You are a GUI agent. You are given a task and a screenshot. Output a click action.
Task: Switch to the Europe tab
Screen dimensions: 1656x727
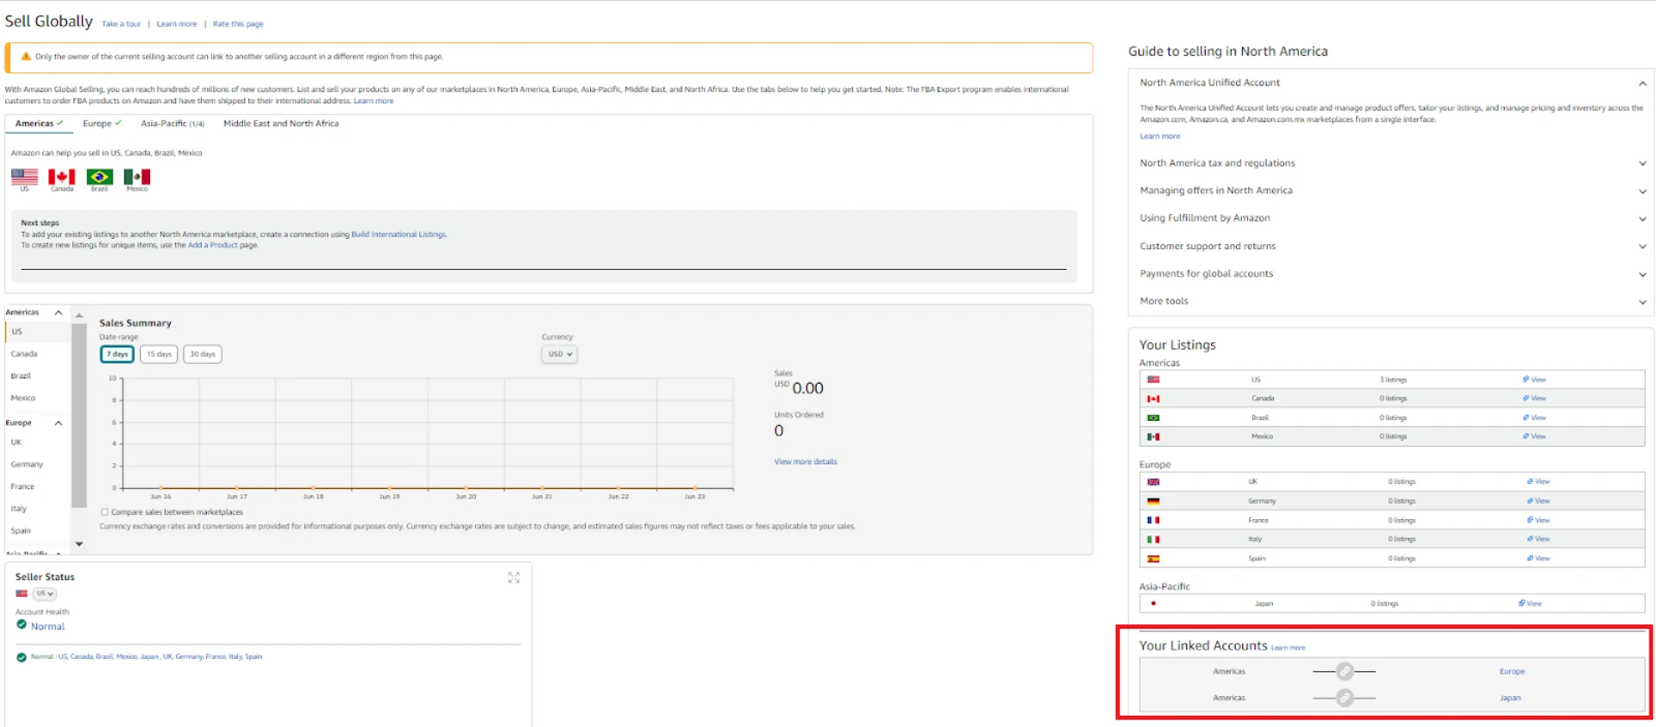pos(102,123)
